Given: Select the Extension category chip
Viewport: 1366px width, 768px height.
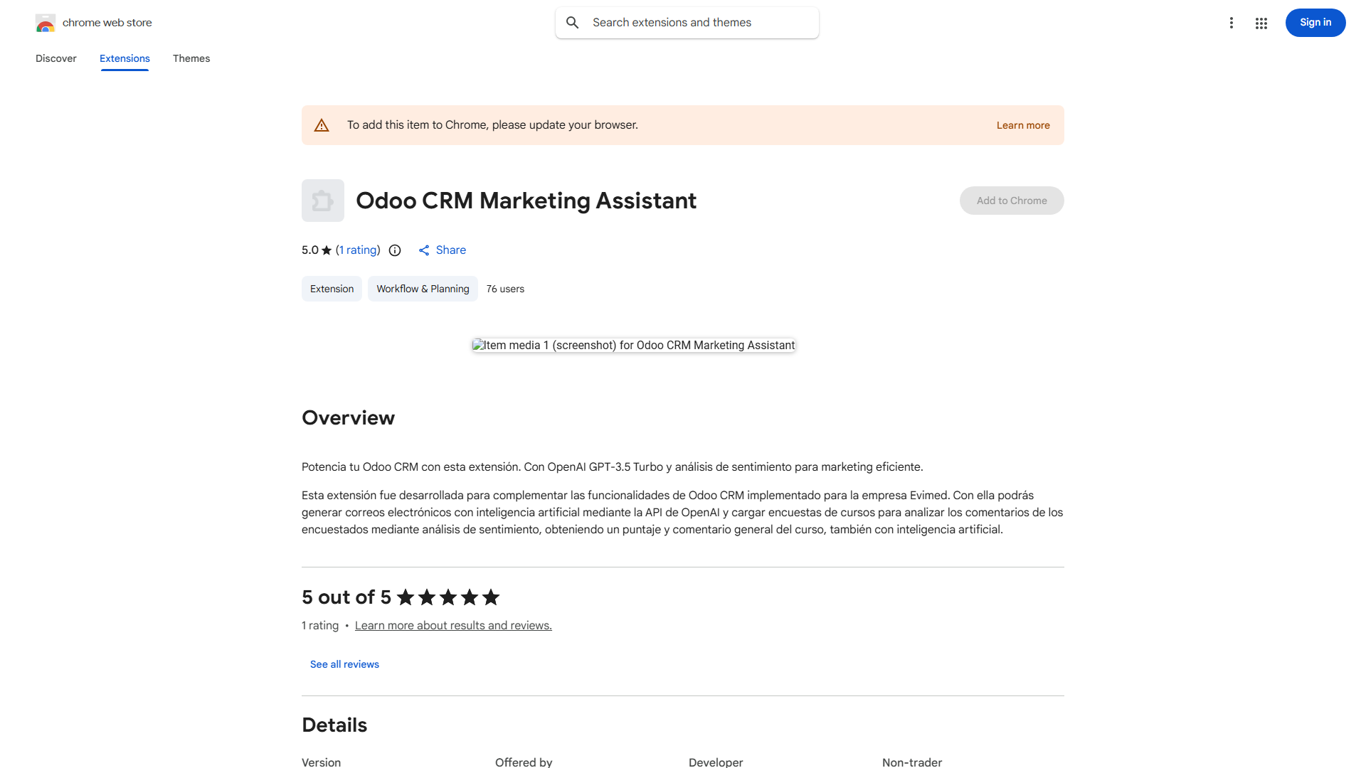Looking at the screenshot, I should click(332, 289).
